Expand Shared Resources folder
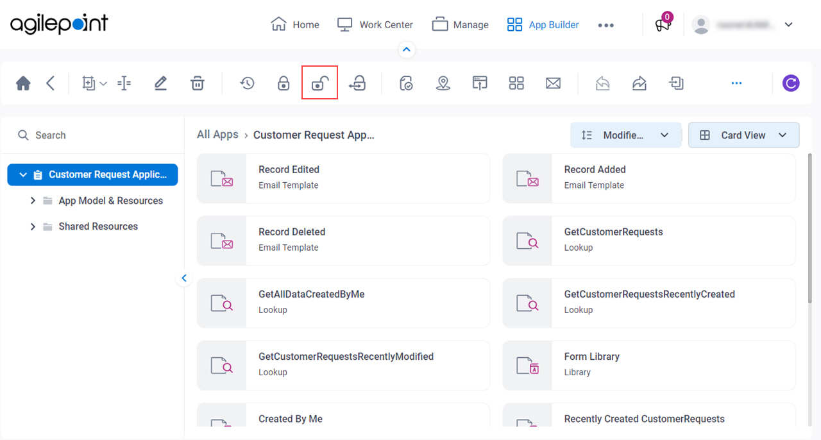 click(33, 226)
